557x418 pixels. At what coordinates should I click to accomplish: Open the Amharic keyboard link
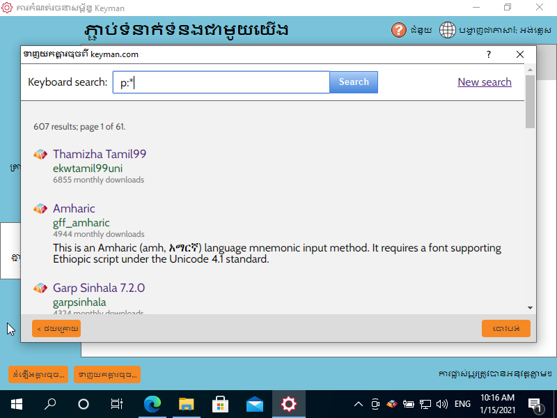coord(74,208)
